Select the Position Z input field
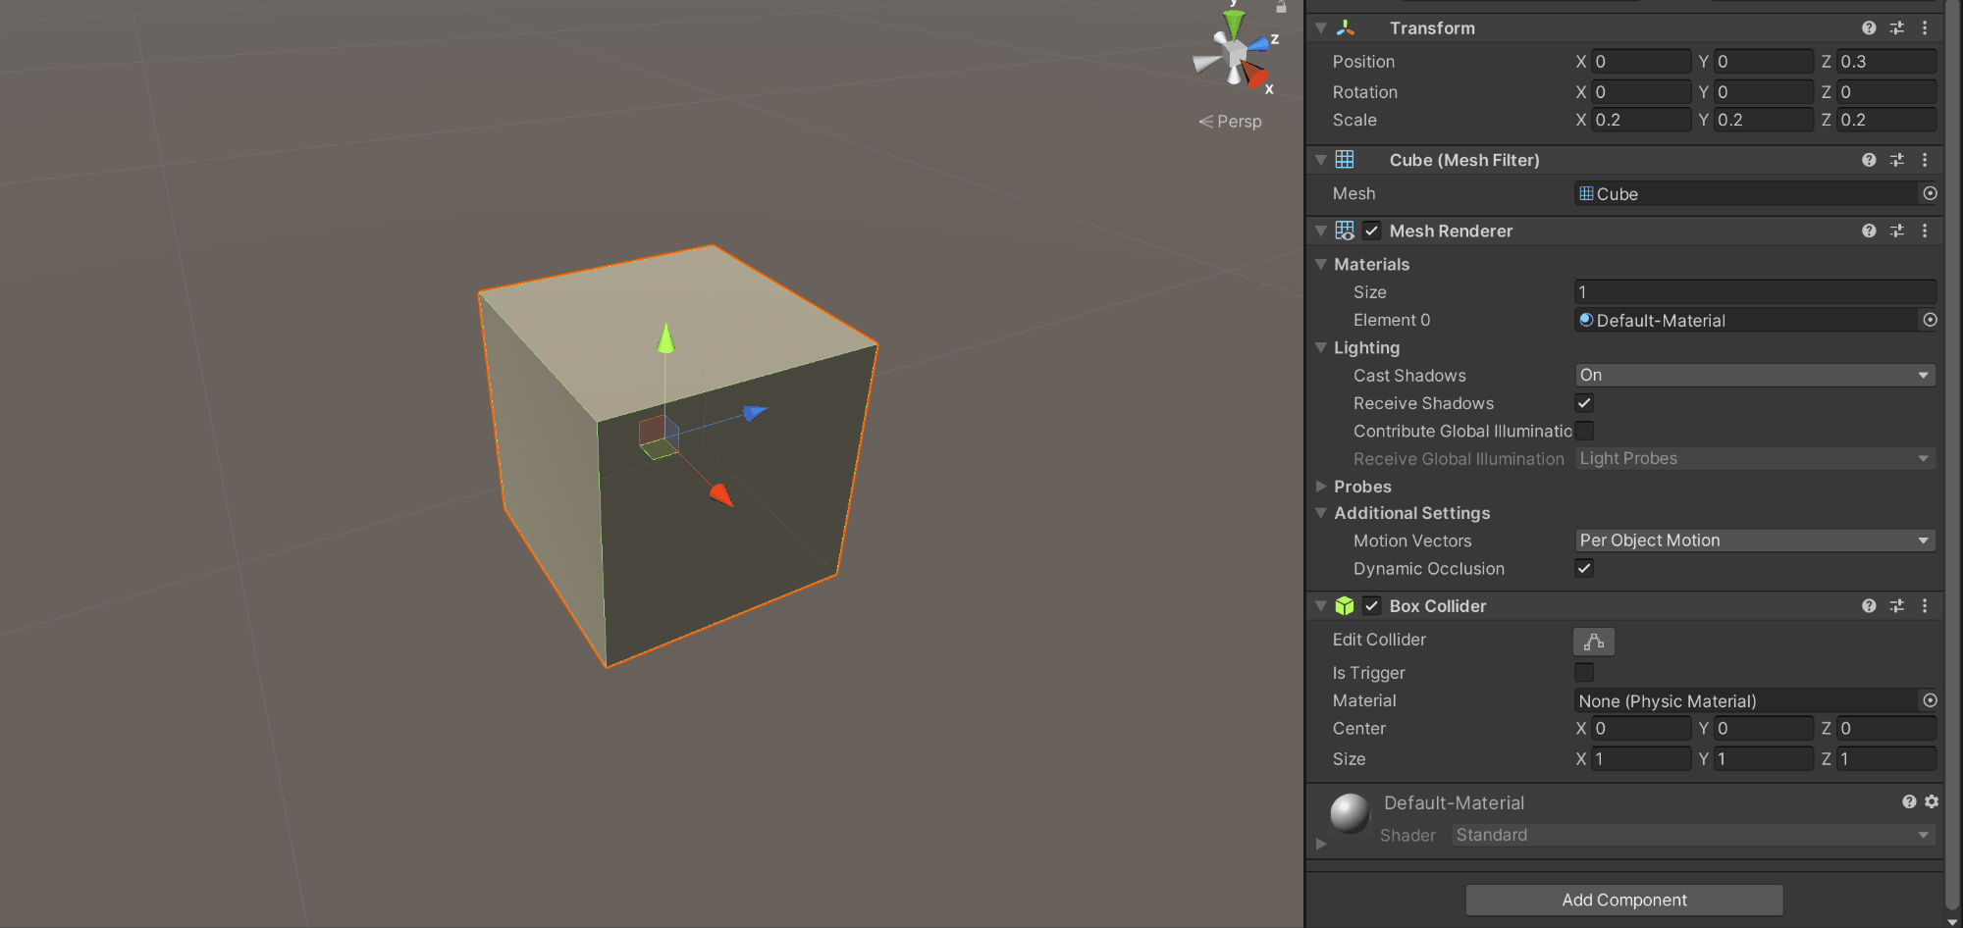1963x928 pixels. click(x=1884, y=61)
